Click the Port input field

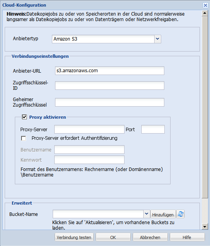pyautogui.click(x=153, y=129)
